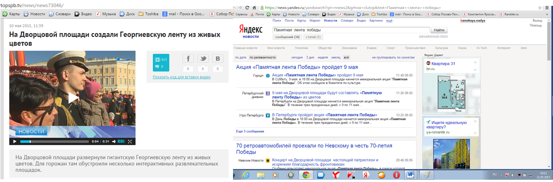This screenshot has width=553, height=182.
Task: Open '70 ретроавтомобилей проехали по Невскому' story
Action: point(314,148)
